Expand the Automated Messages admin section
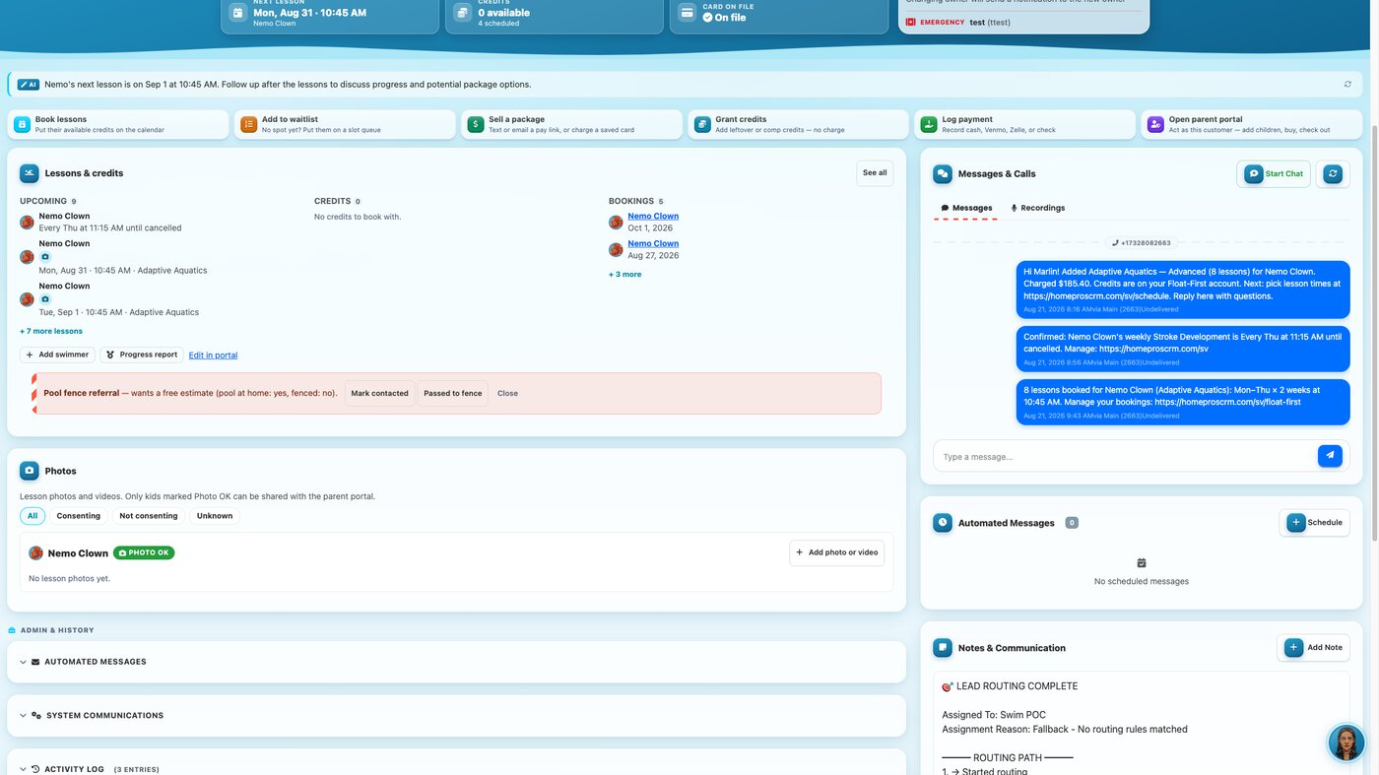This screenshot has height=775, width=1379. (456, 662)
